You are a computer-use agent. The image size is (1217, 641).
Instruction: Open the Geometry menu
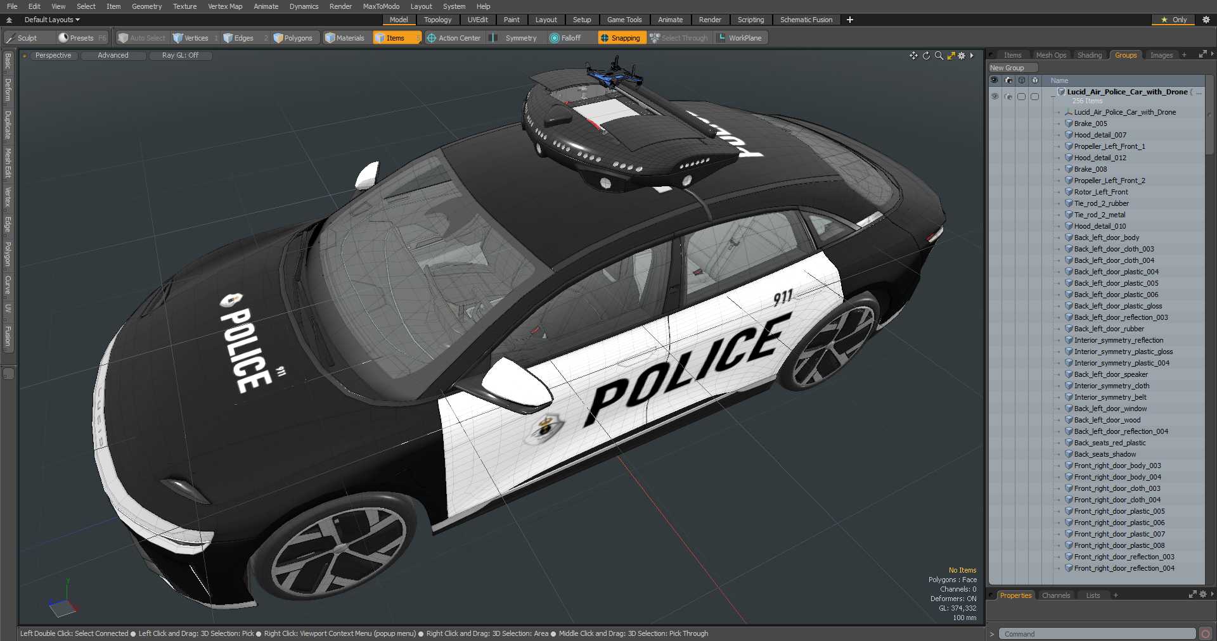coord(146,6)
